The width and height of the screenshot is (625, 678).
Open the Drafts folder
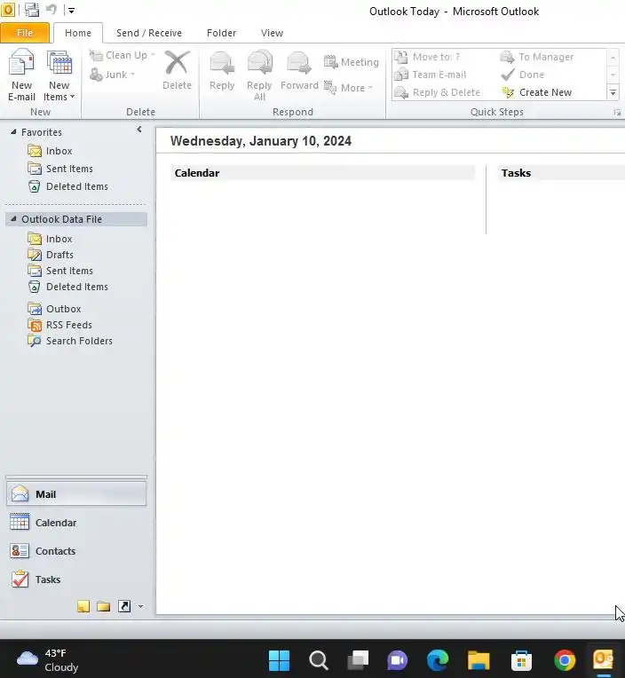tap(51, 255)
